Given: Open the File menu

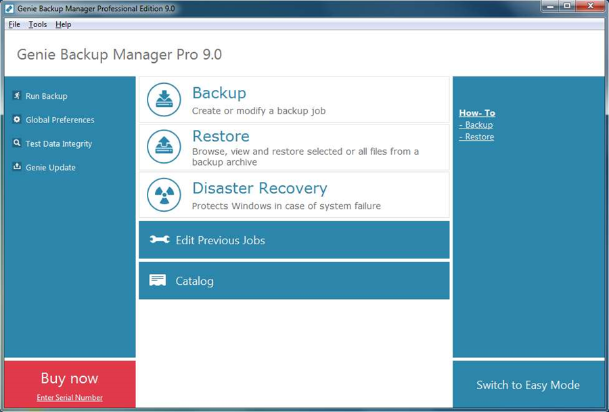Looking at the screenshot, I should (x=14, y=24).
